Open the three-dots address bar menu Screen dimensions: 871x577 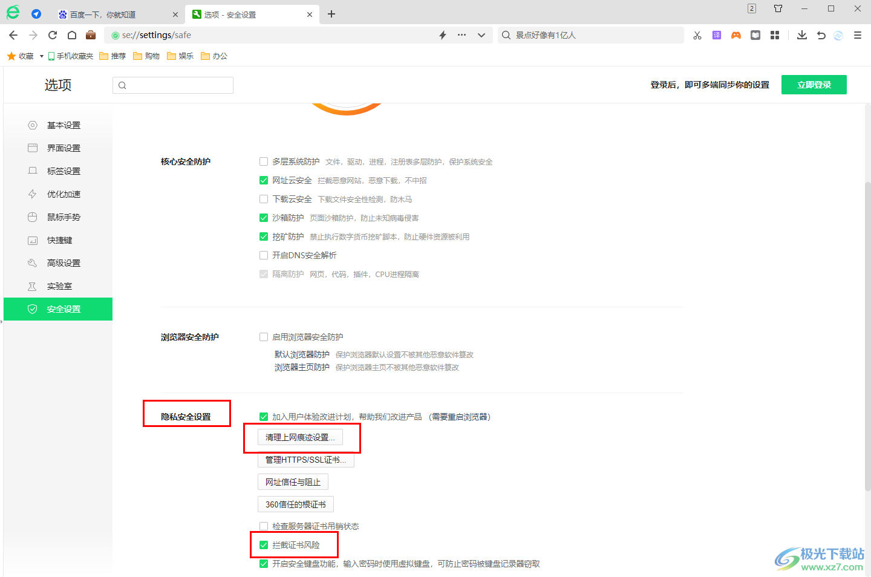tap(462, 35)
